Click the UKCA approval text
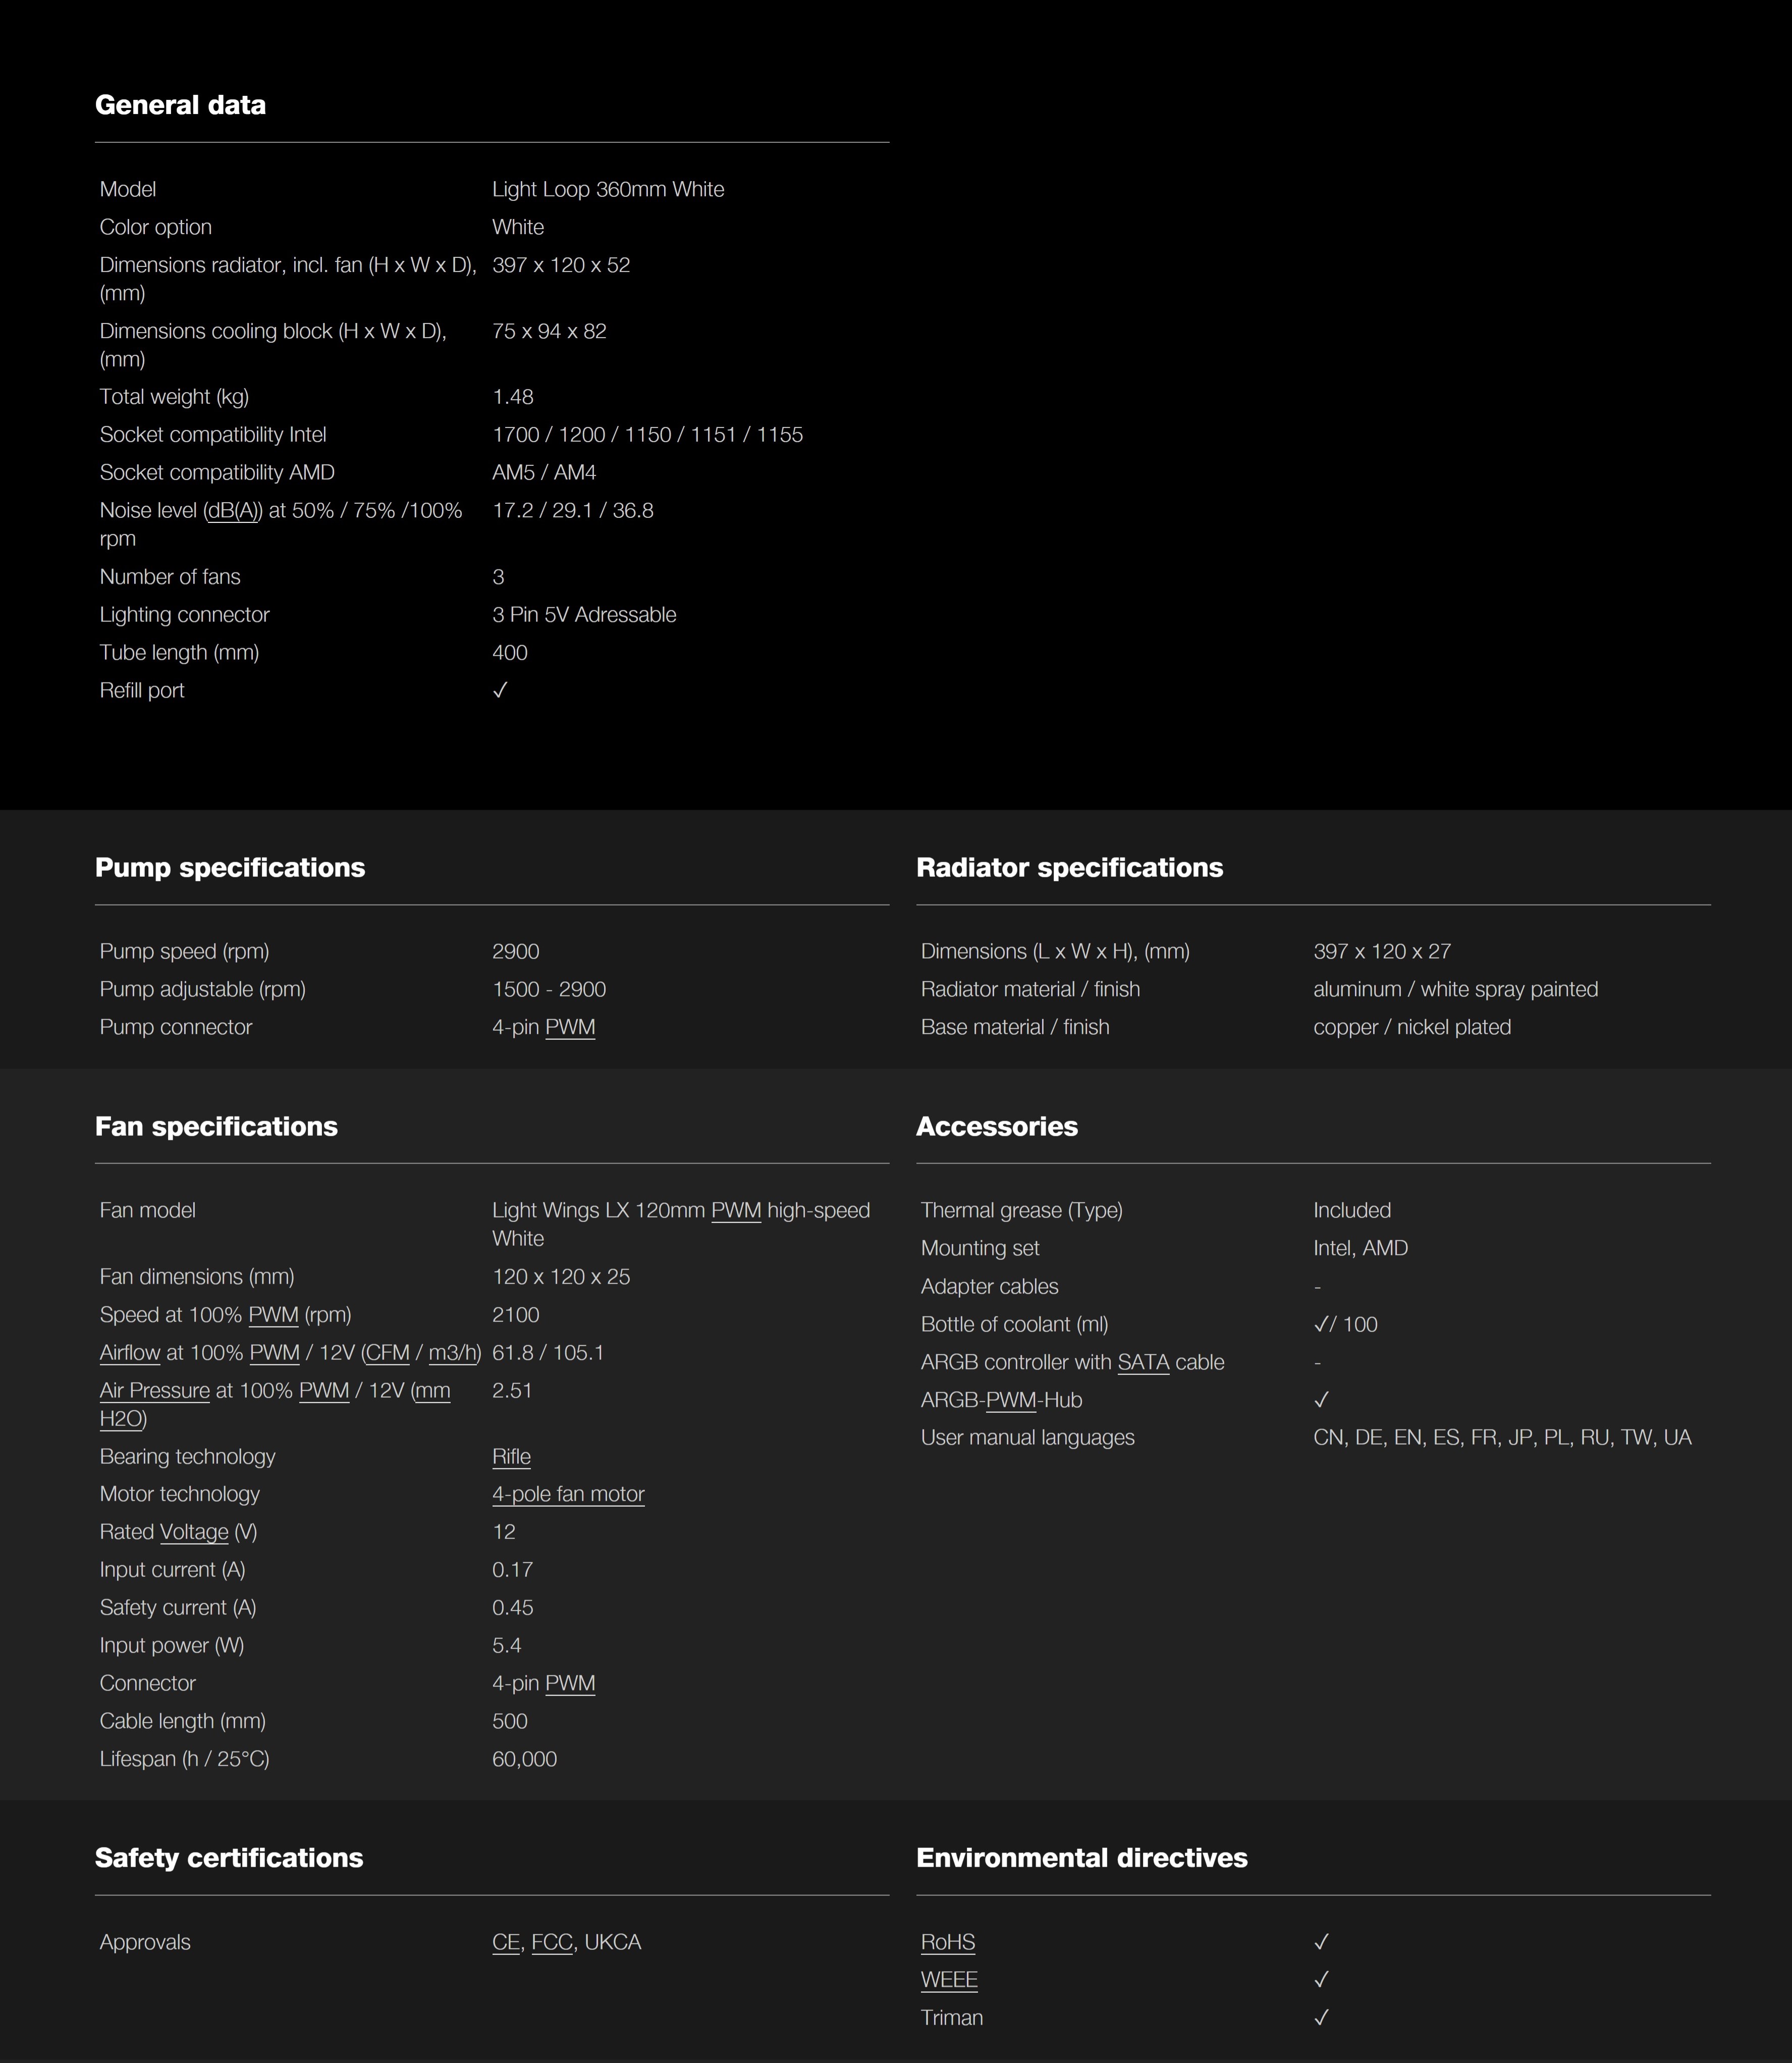Screen dimensions: 1792x2063 pyautogui.click(x=612, y=1942)
